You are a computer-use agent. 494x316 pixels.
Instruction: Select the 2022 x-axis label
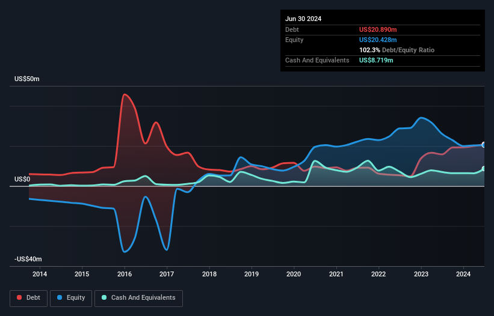pyautogui.click(x=378, y=274)
